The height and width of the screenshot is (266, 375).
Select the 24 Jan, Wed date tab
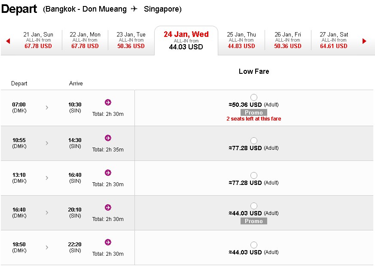[186, 41]
